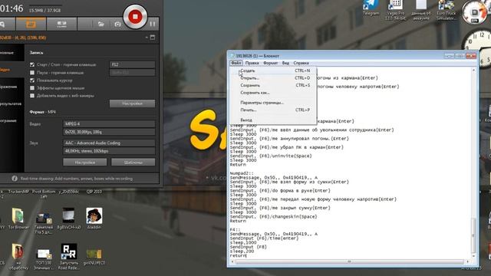Select the Запустить Road Rede... shortcut
The image size is (491, 276).
tap(68, 257)
